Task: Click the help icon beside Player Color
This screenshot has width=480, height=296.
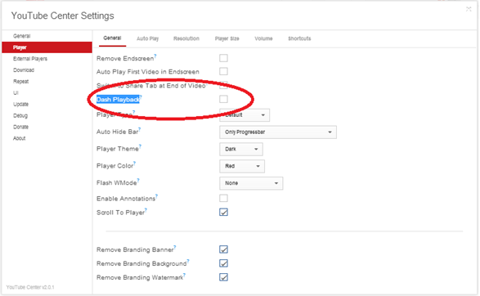Action: pyautogui.click(x=134, y=164)
